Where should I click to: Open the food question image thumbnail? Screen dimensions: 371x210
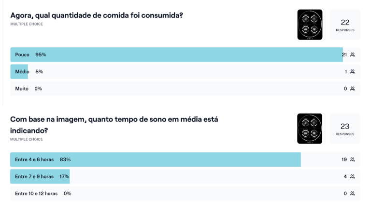[310, 25]
